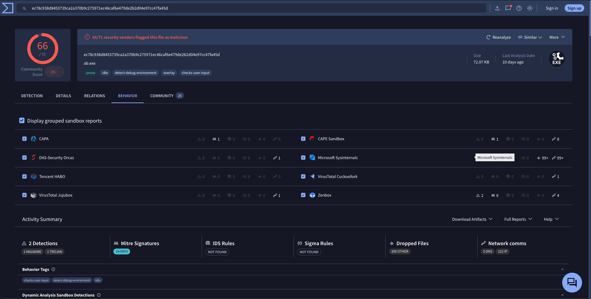Uncheck the Zenbox checkbox
The image size is (591, 299).
pos(303,195)
